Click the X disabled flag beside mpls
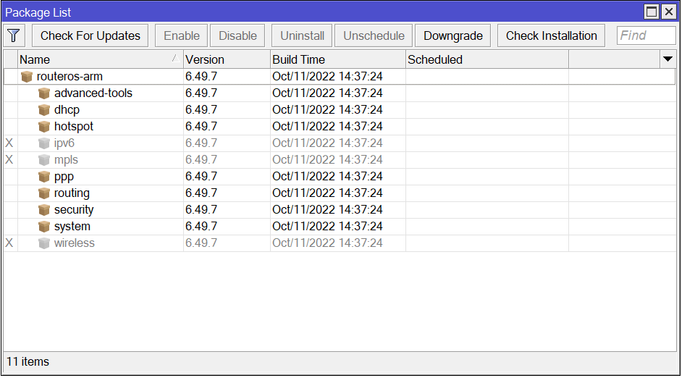 point(9,160)
